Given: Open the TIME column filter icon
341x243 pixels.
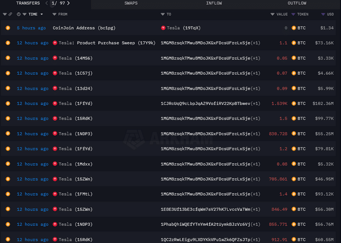Looking at the screenshot, I should 24,14.
